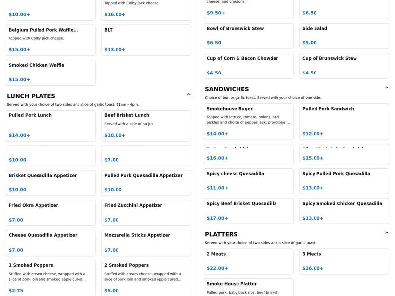The width and height of the screenshot is (395, 296).
Task: Choose Cup of Corn & Bacon Chowder
Action: (x=248, y=66)
